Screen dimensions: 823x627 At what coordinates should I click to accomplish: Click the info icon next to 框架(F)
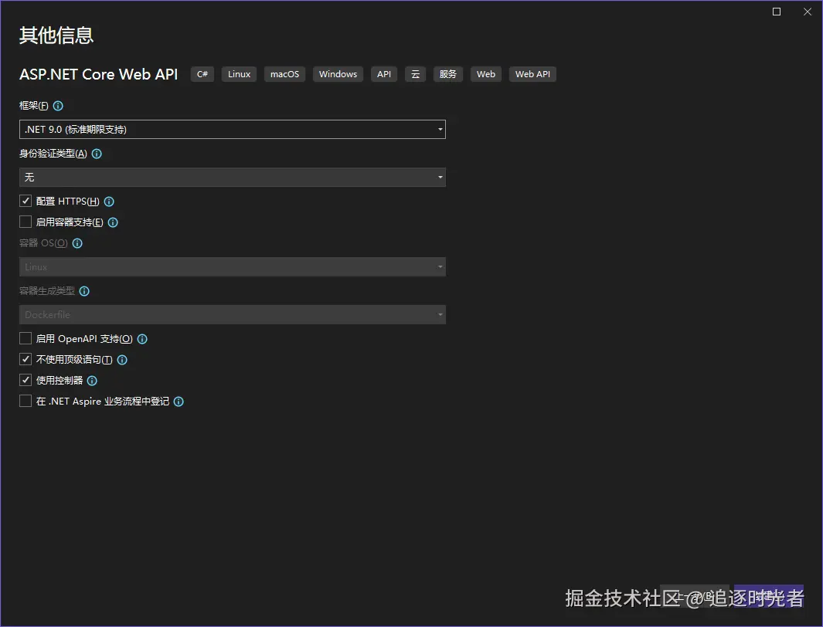pyautogui.click(x=58, y=106)
